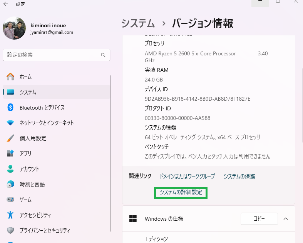
Task: Click the Privacy shield icon
Action: [10, 230]
